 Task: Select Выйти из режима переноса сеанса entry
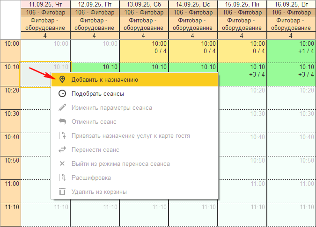pos(135,163)
